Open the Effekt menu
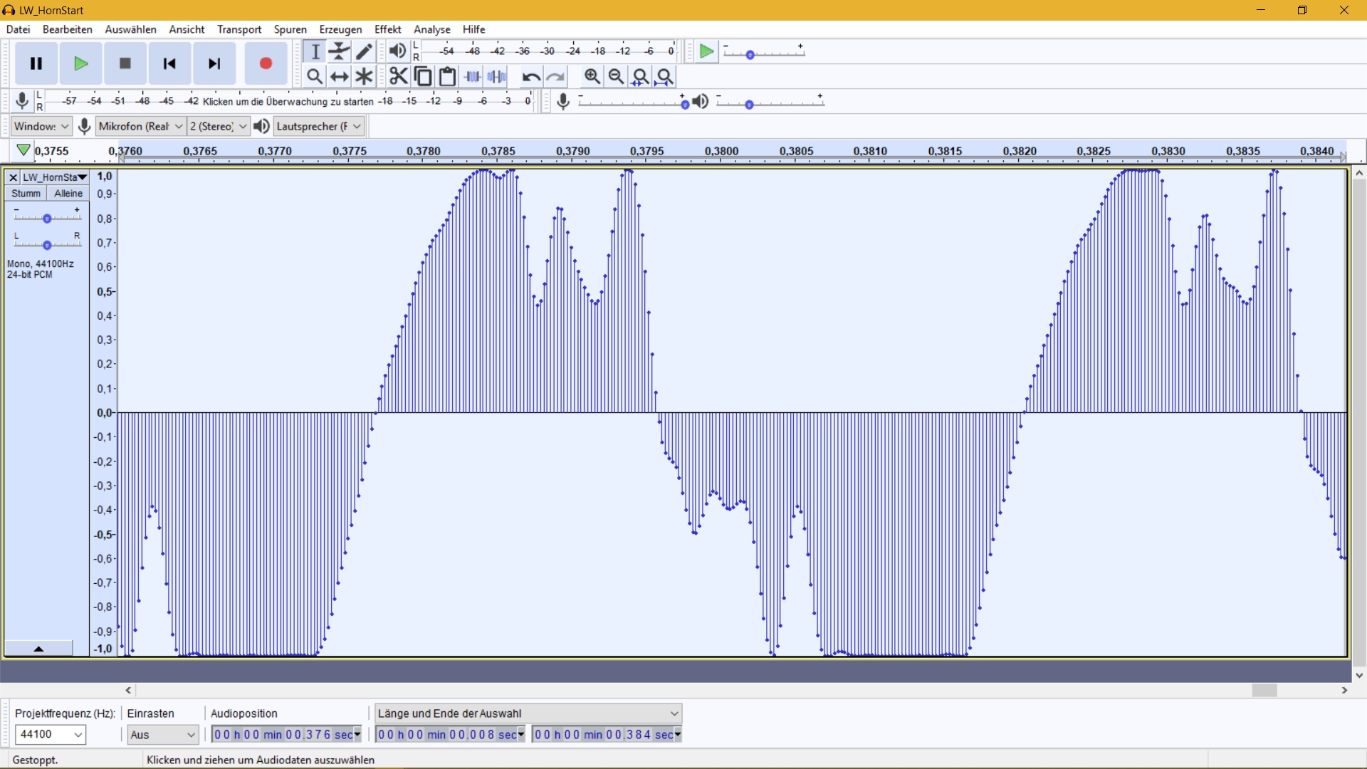 387,29
